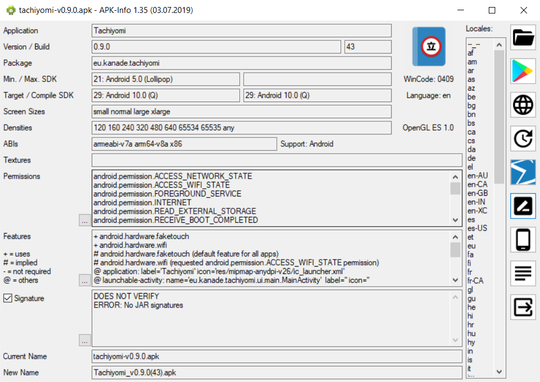Select locale es-US in Locales list
Viewport: 540px width, 382px height.
point(477,228)
